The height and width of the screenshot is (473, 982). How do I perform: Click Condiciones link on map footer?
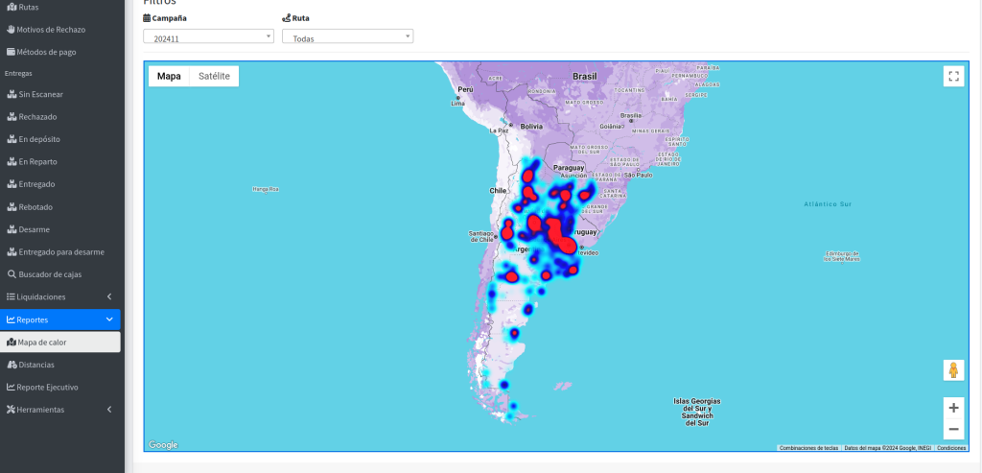click(951, 448)
